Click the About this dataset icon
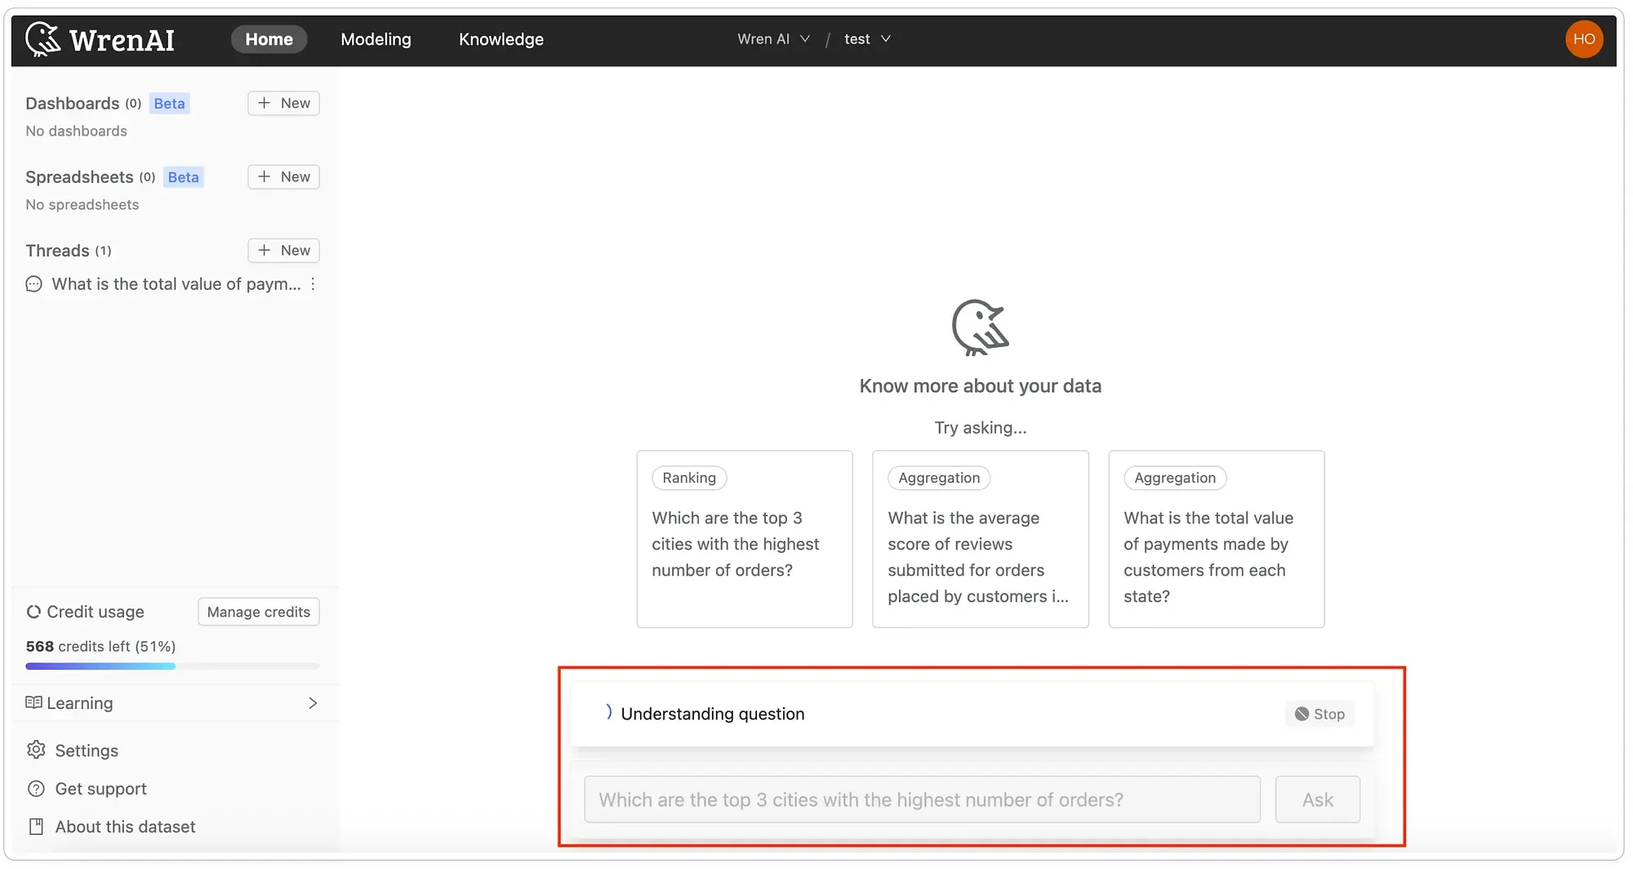1633x869 pixels. pyautogui.click(x=36, y=827)
